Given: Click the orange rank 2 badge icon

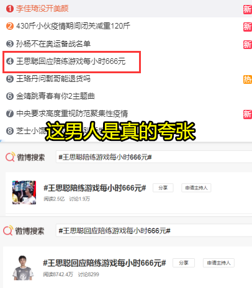Looking at the screenshot, I should 10,26.
